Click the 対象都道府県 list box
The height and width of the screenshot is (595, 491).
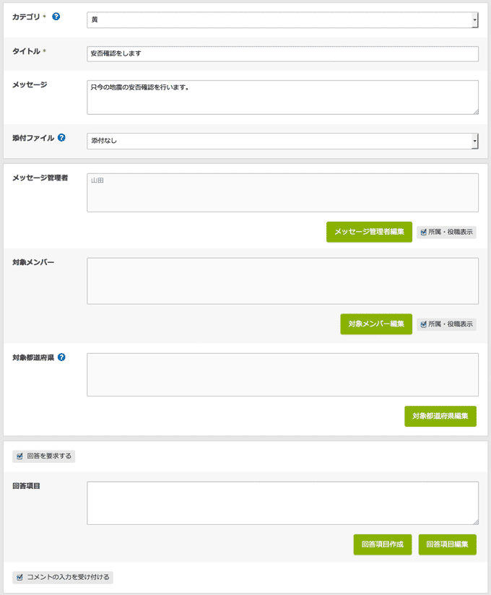(x=282, y=375)
